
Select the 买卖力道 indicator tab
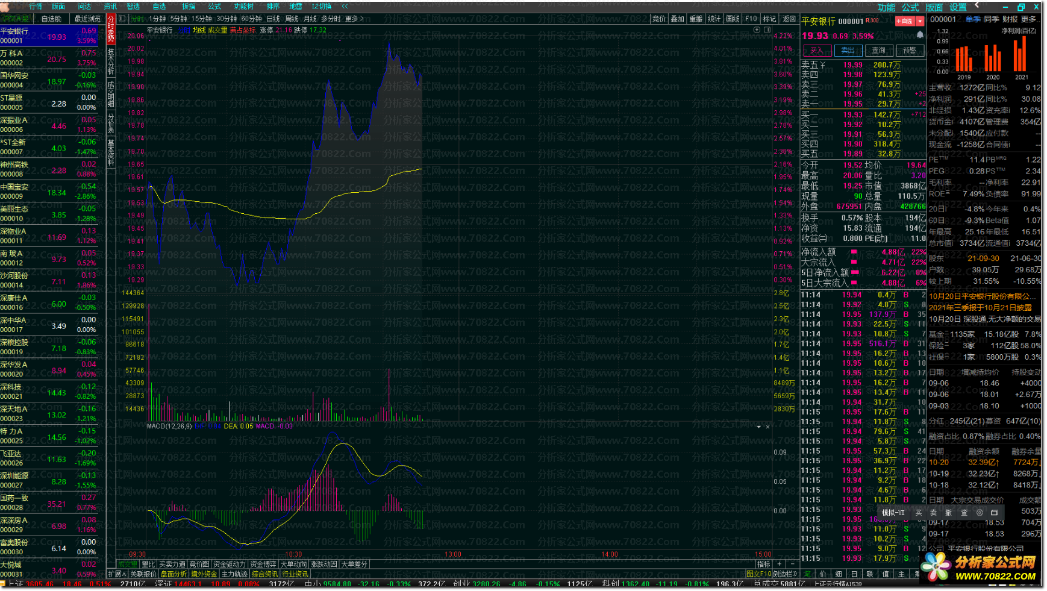172,564
